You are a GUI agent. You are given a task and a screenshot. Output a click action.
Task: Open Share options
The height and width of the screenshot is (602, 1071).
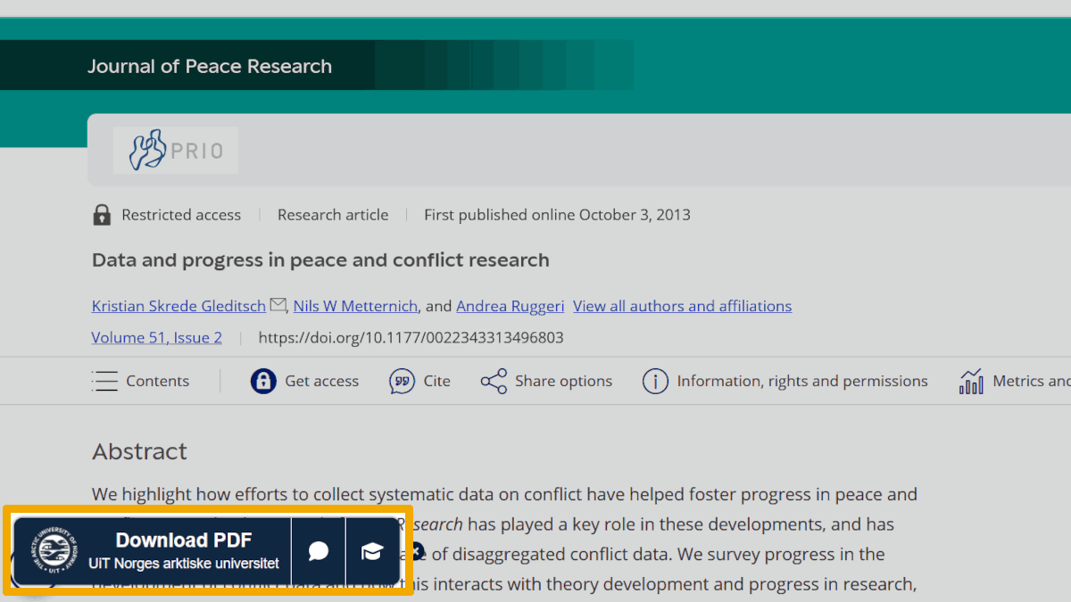[x=564, y=381]
